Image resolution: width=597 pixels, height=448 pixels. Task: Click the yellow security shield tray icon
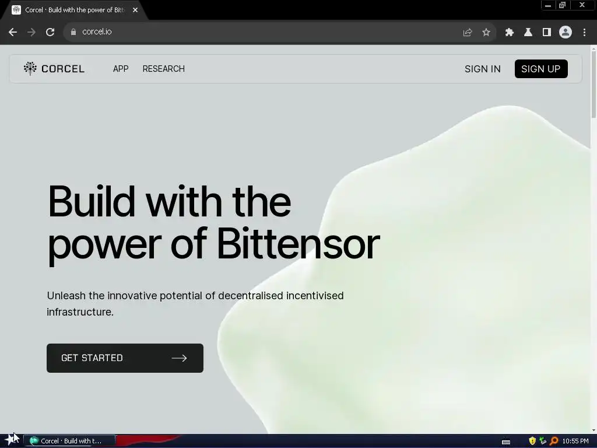[x=532, y=441]
